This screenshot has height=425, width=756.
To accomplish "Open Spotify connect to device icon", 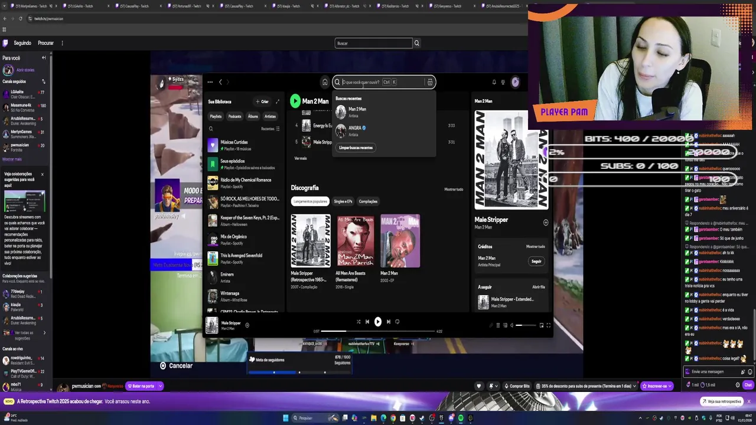I will point(505,325).
